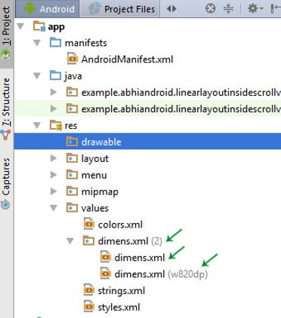Expand the layout folder
Screen dimensions: 281x318
pos(54,158)
